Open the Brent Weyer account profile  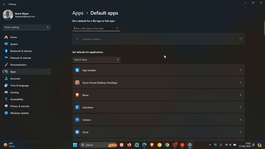(19, 15)
